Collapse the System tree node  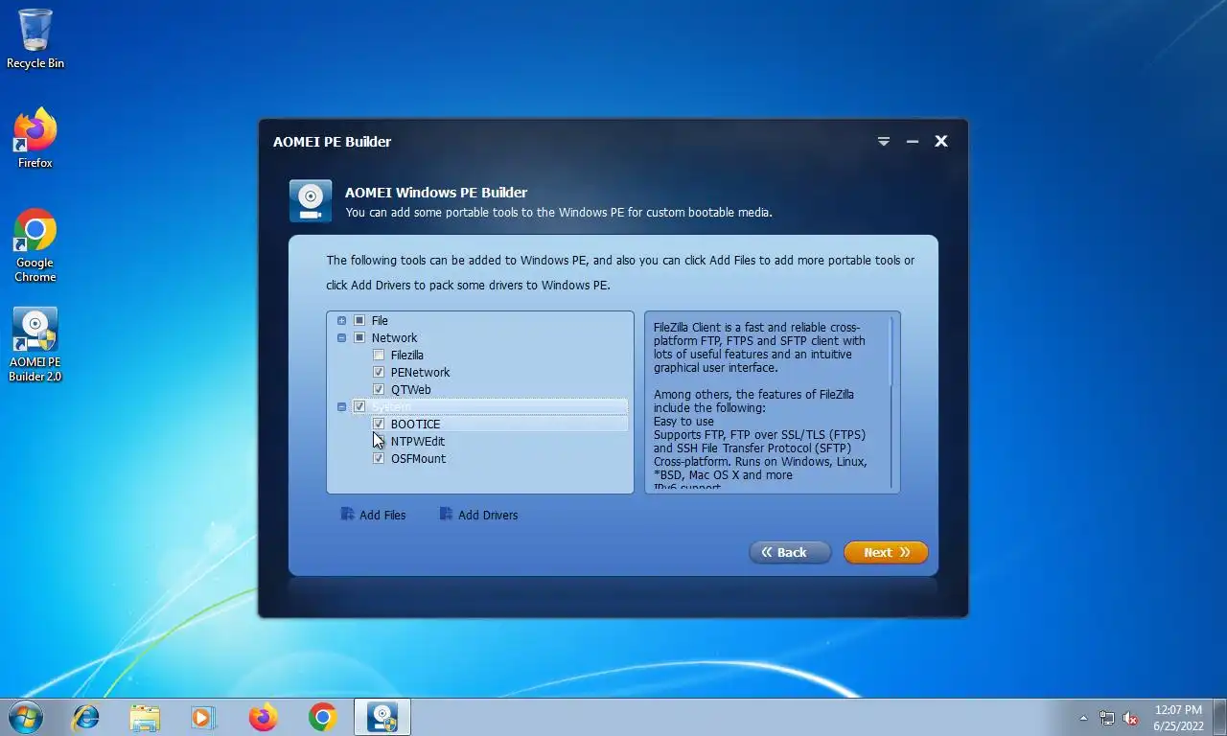342,406
